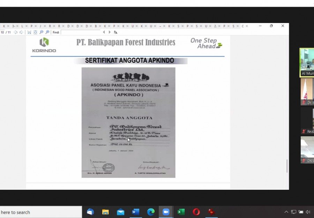Click the fit width toolbar icon

[x=29, y=32]
